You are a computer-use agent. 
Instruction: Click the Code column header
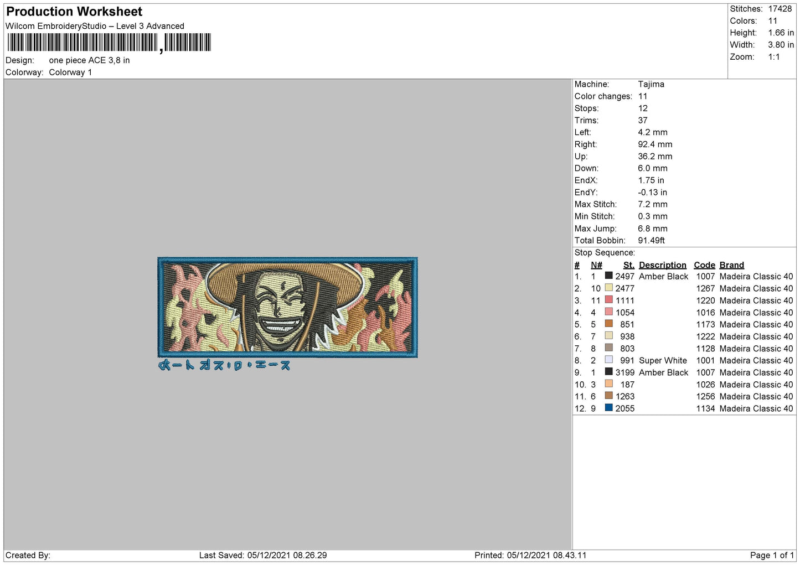704,265
